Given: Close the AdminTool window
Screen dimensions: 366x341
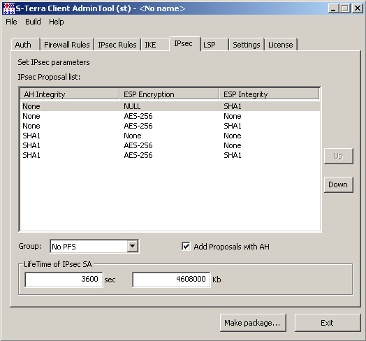Looking at the screenshot, I should [x=358, y=8].
